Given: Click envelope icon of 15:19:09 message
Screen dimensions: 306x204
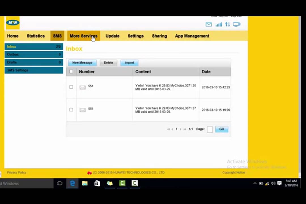Looking at the screenshot, I should [82, 110].
